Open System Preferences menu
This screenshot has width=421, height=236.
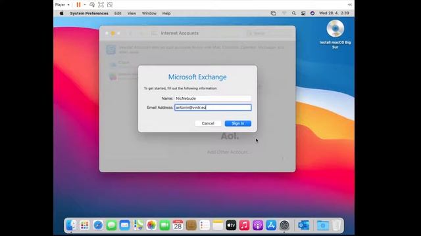89,13
